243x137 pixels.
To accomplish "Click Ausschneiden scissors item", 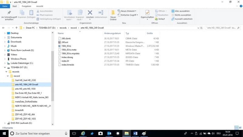I will [45, 11].
